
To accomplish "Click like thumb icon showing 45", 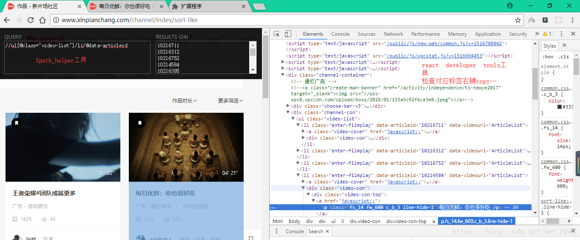I will coord(44,219).
